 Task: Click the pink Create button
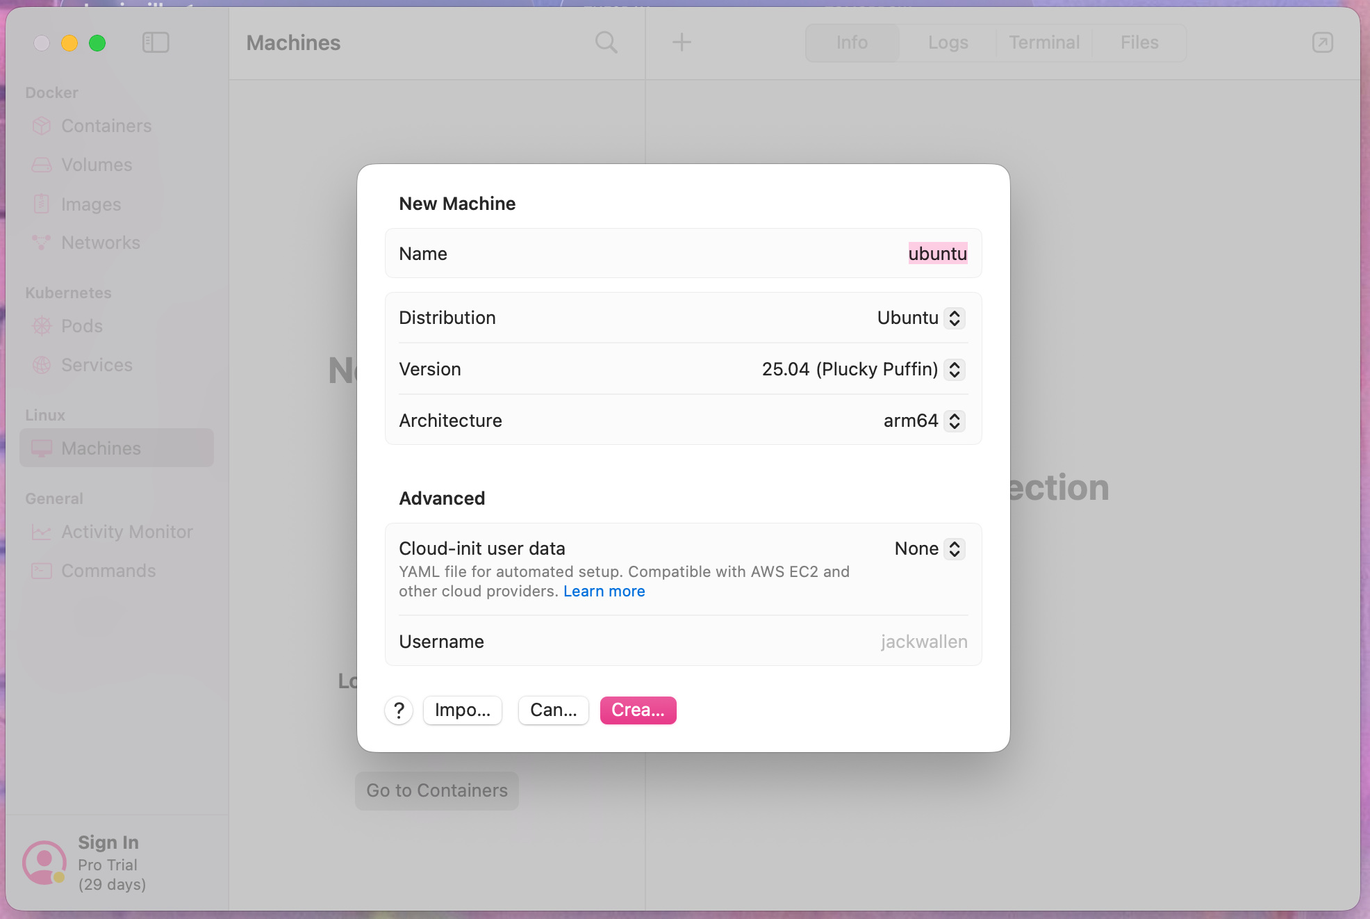click(638, 710)
